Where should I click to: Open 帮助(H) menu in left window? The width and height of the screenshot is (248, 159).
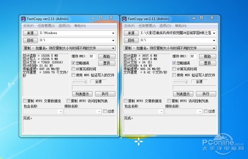pyautogui.click(x=80, y=26)
